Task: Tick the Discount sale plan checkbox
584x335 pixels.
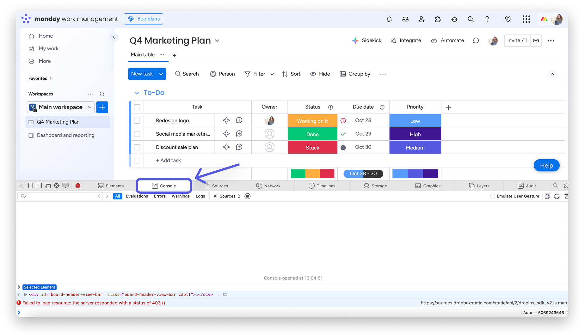Action: click(137, 147)
